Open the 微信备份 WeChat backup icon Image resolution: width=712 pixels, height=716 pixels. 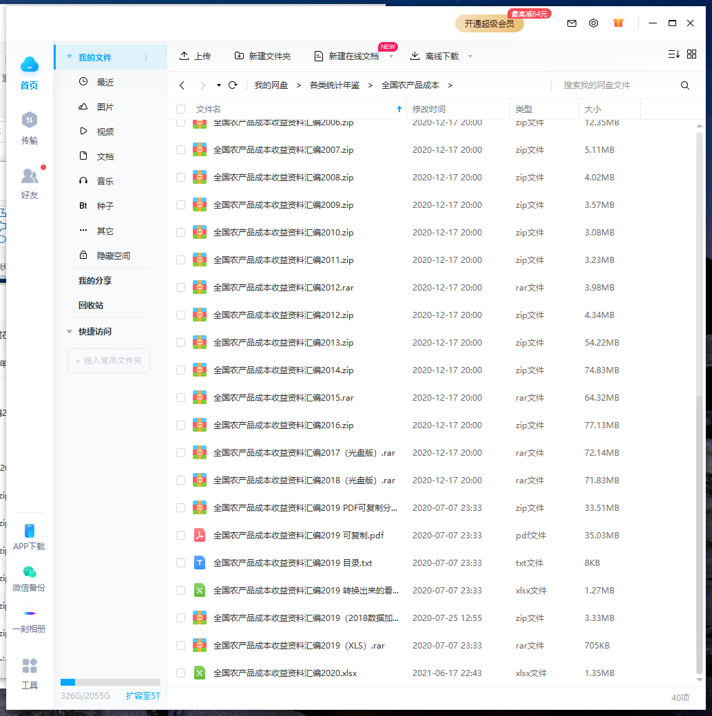[x=29, y=571]
